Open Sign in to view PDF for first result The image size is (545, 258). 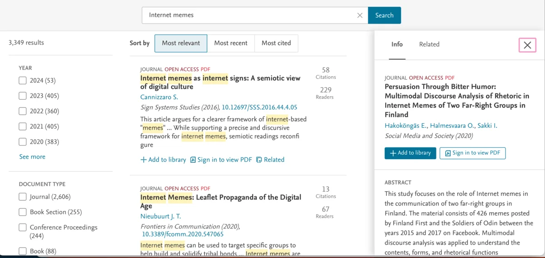(221, 160)
